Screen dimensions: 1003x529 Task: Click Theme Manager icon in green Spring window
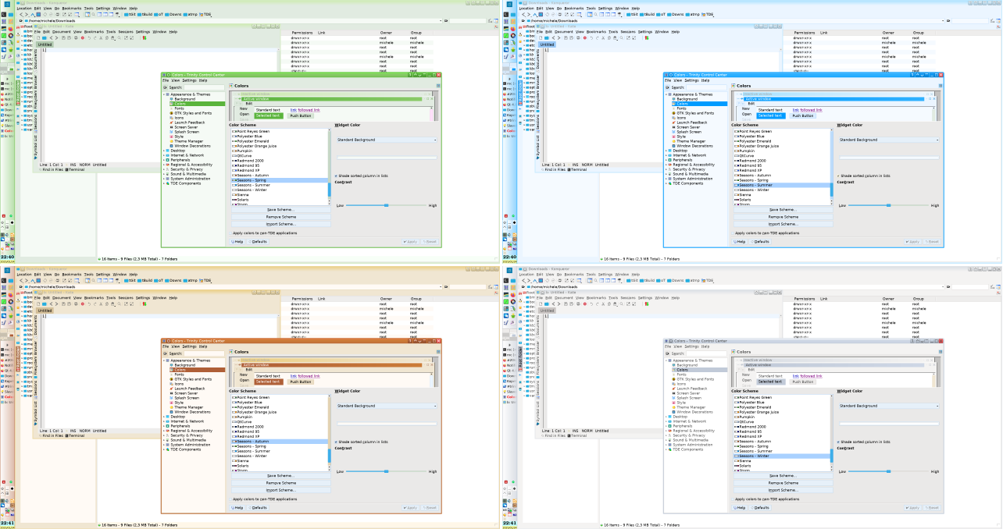click(171, 141)
